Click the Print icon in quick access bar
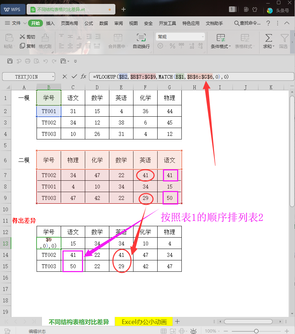295x334 pixels. [x=28, y=61]
